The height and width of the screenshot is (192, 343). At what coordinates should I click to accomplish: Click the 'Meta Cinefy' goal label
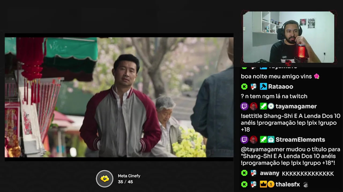pos(129,176)
